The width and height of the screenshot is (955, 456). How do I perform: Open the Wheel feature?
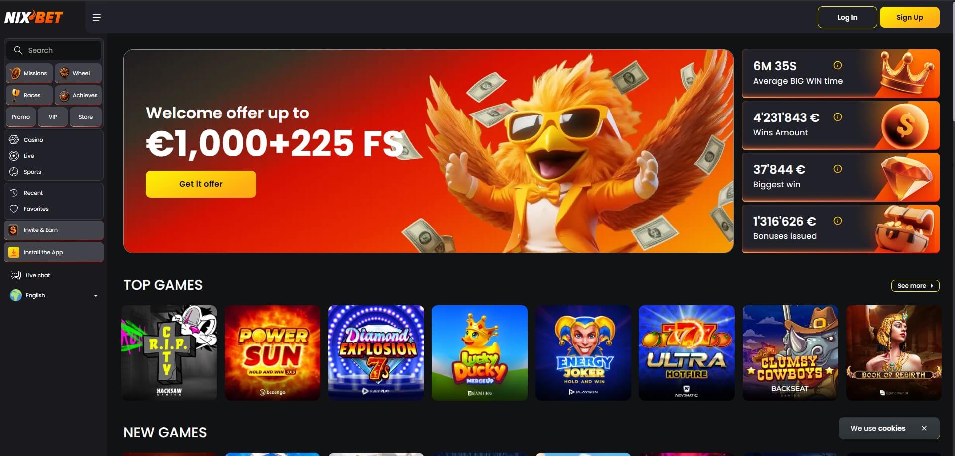pos(78,73)
